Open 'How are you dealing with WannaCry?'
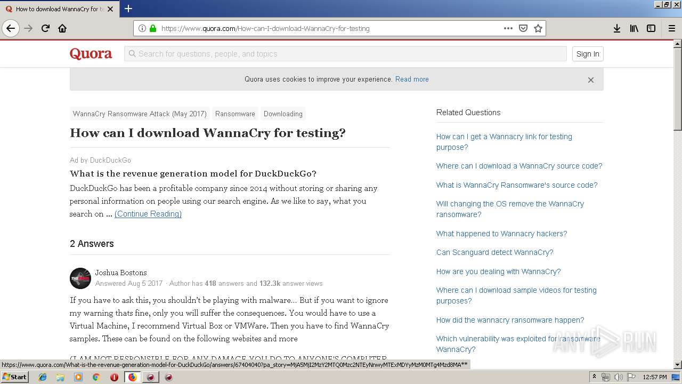Viewport: 682px width, 384px height. point(498,271)
